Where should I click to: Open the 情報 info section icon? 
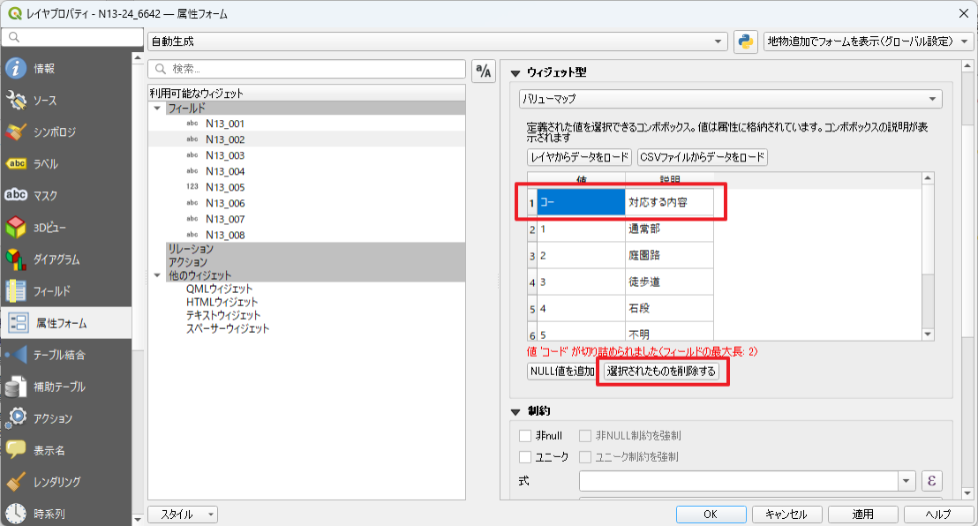[x=17, y=69]
